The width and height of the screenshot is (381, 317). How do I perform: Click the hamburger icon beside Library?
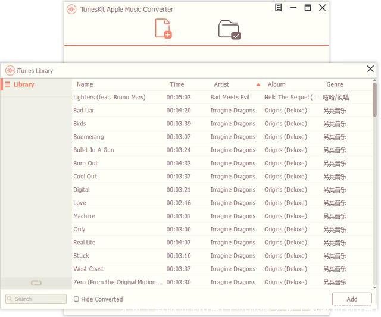[7, 84]
